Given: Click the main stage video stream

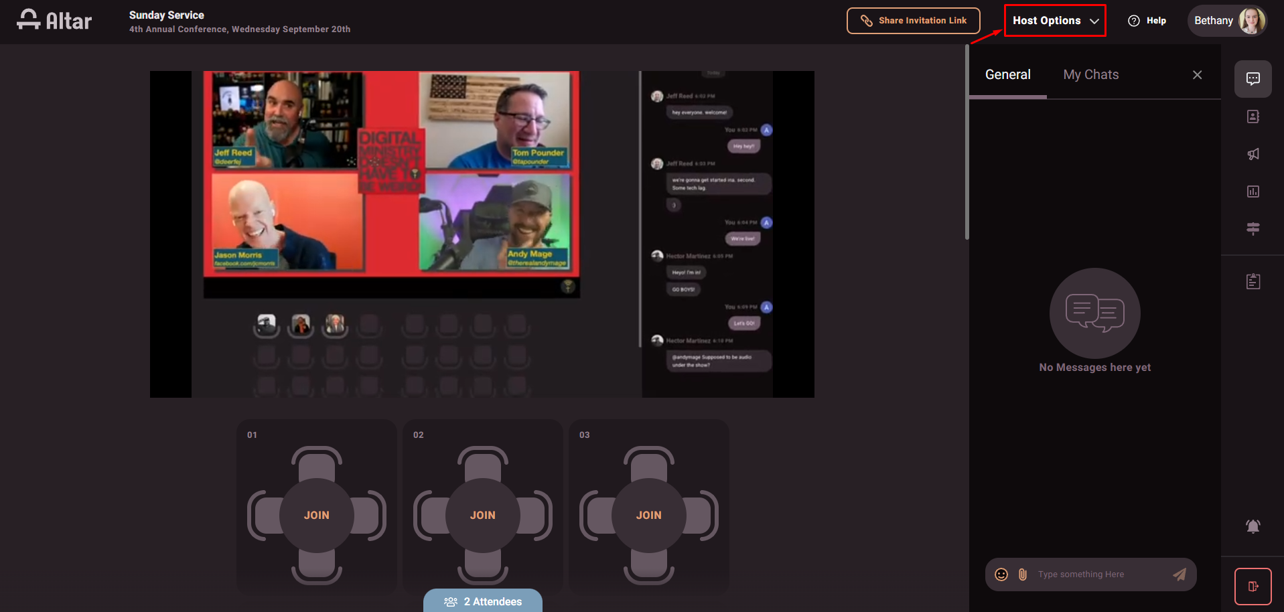Looking at the screenshot, I should tap(482, 234).
